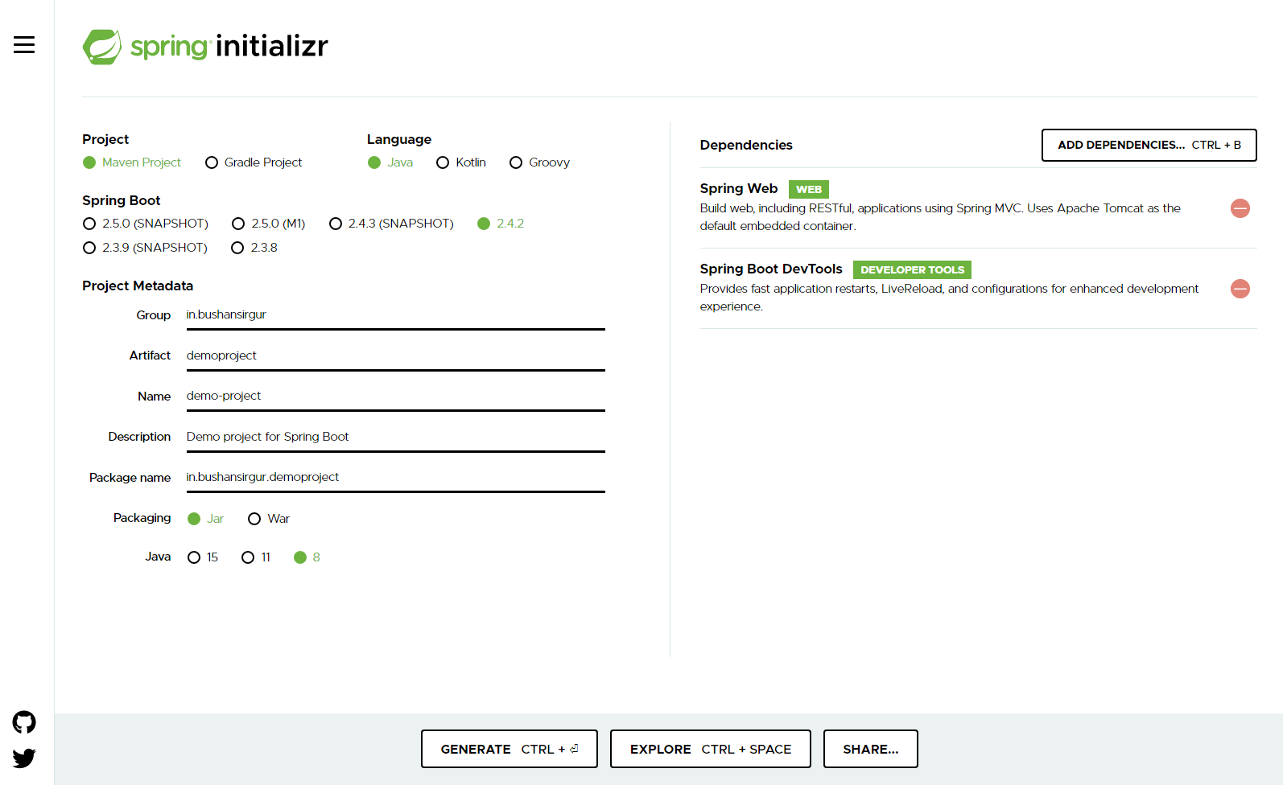Click the Generate button
This screenshot has width=1283, height=785.
509,749
